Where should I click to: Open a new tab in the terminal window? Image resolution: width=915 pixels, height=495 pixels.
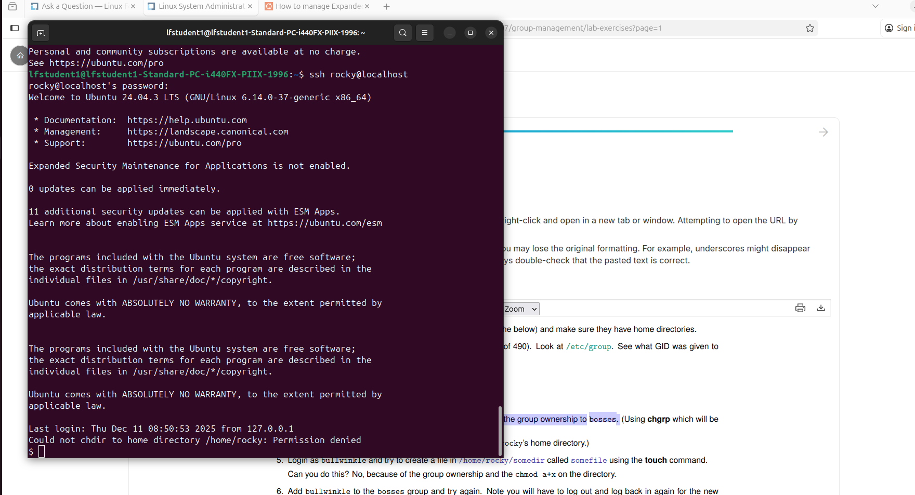click(x=41, y=33)
